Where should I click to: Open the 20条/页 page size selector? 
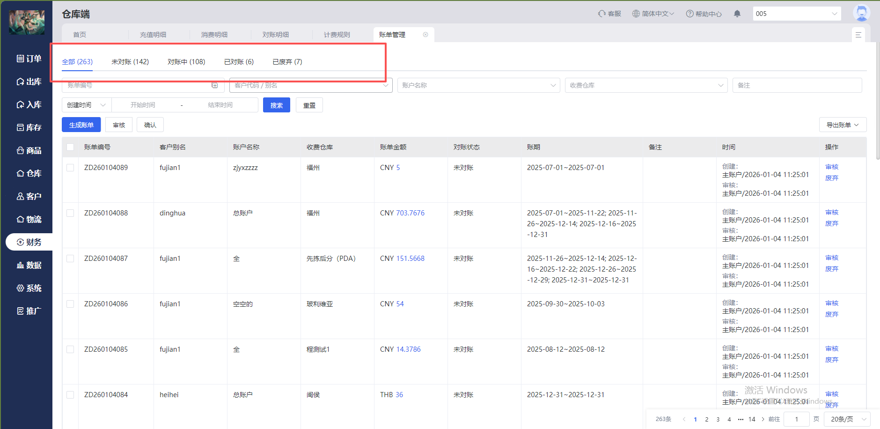point(847,419)
